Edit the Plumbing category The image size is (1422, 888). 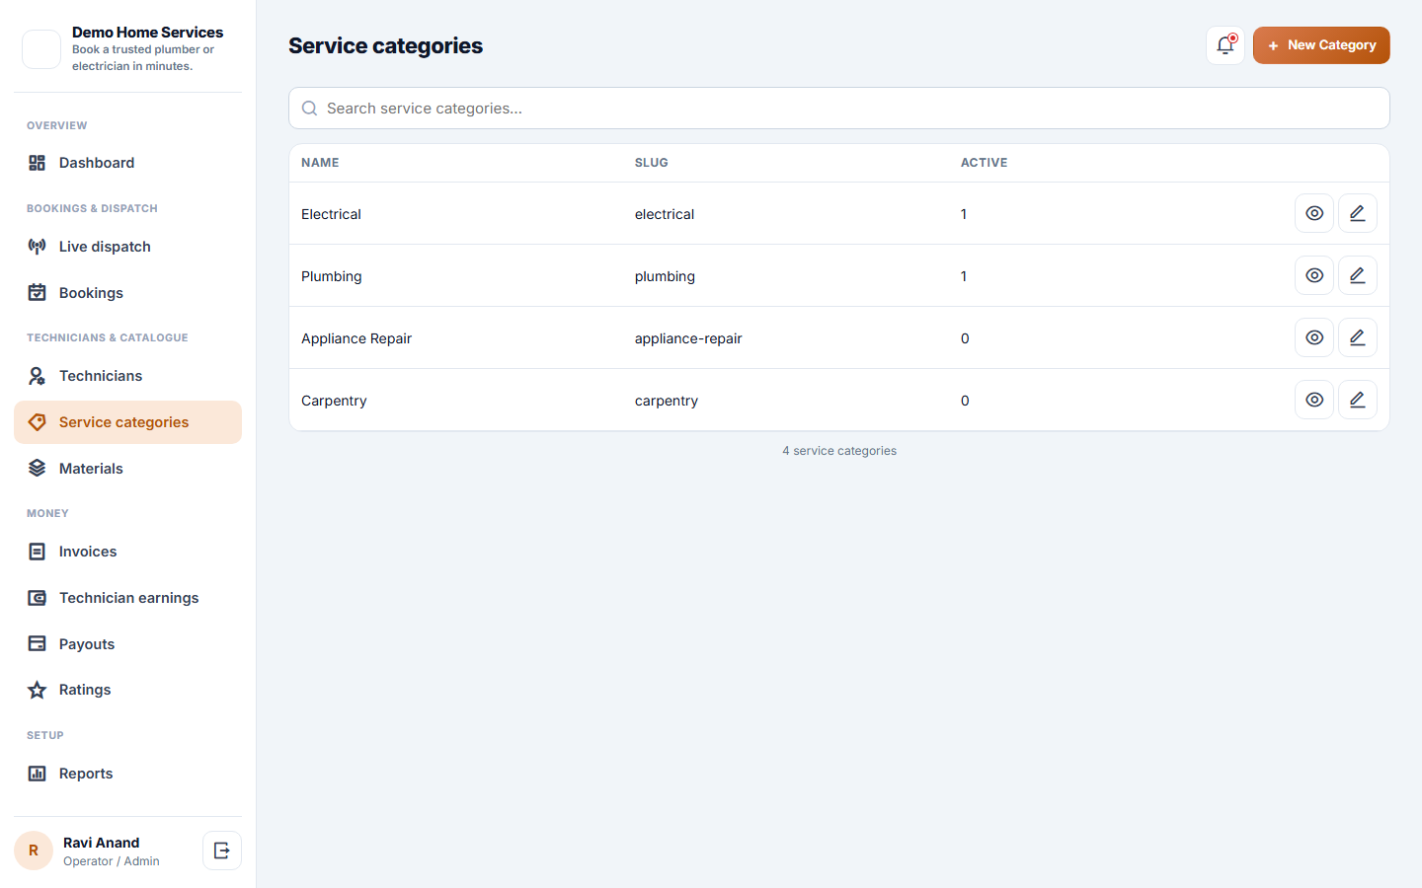tap(1358, 275)
